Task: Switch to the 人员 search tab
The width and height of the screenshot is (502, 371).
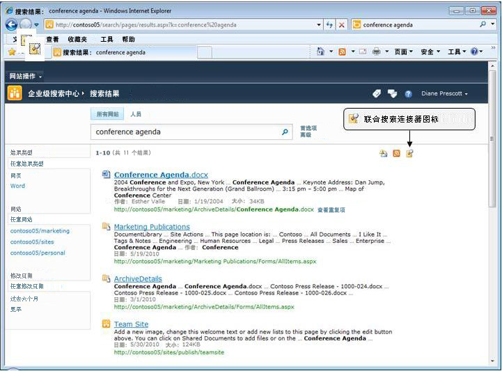Action: (136, 114)
